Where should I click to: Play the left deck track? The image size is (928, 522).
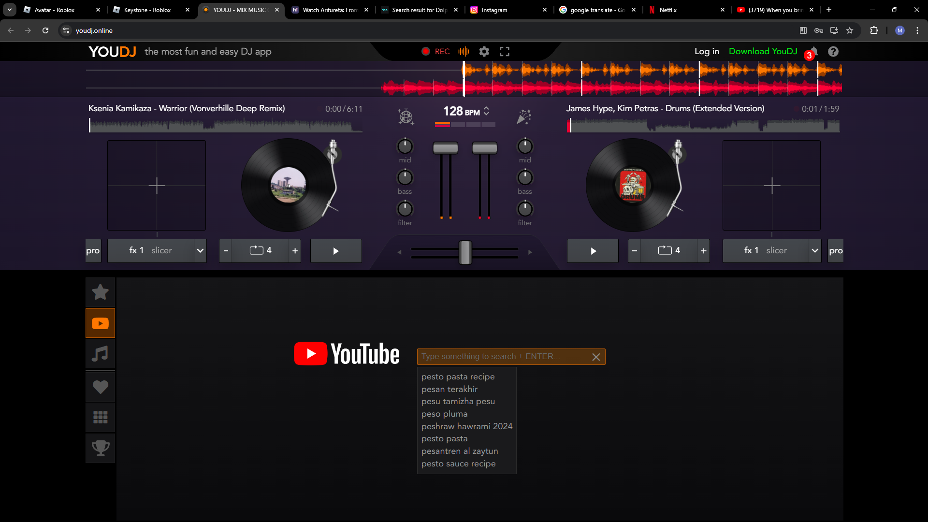[336, 251]
